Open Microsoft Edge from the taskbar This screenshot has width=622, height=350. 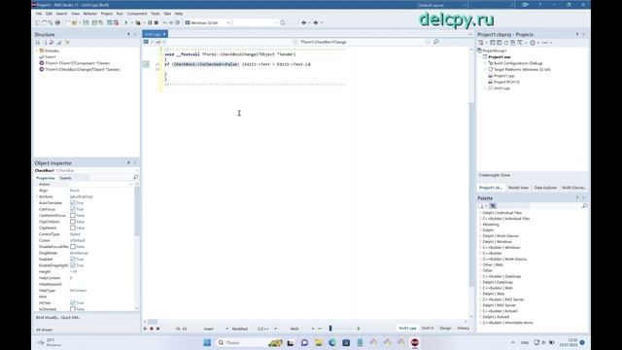click(x=332, y=342)
